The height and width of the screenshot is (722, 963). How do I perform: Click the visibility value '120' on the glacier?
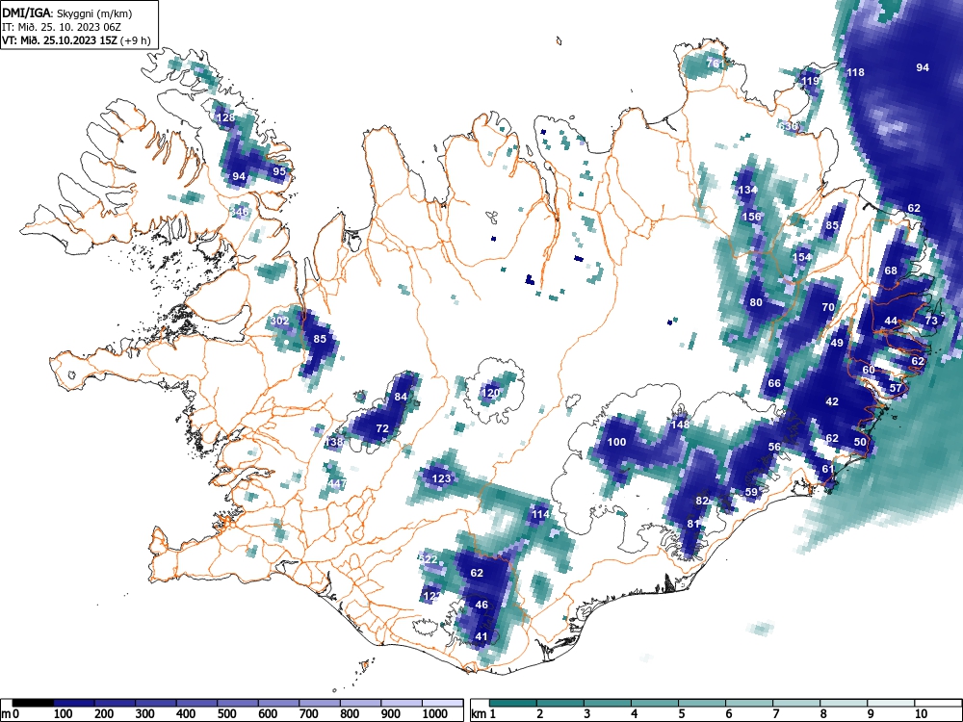(x=490, y=393)
